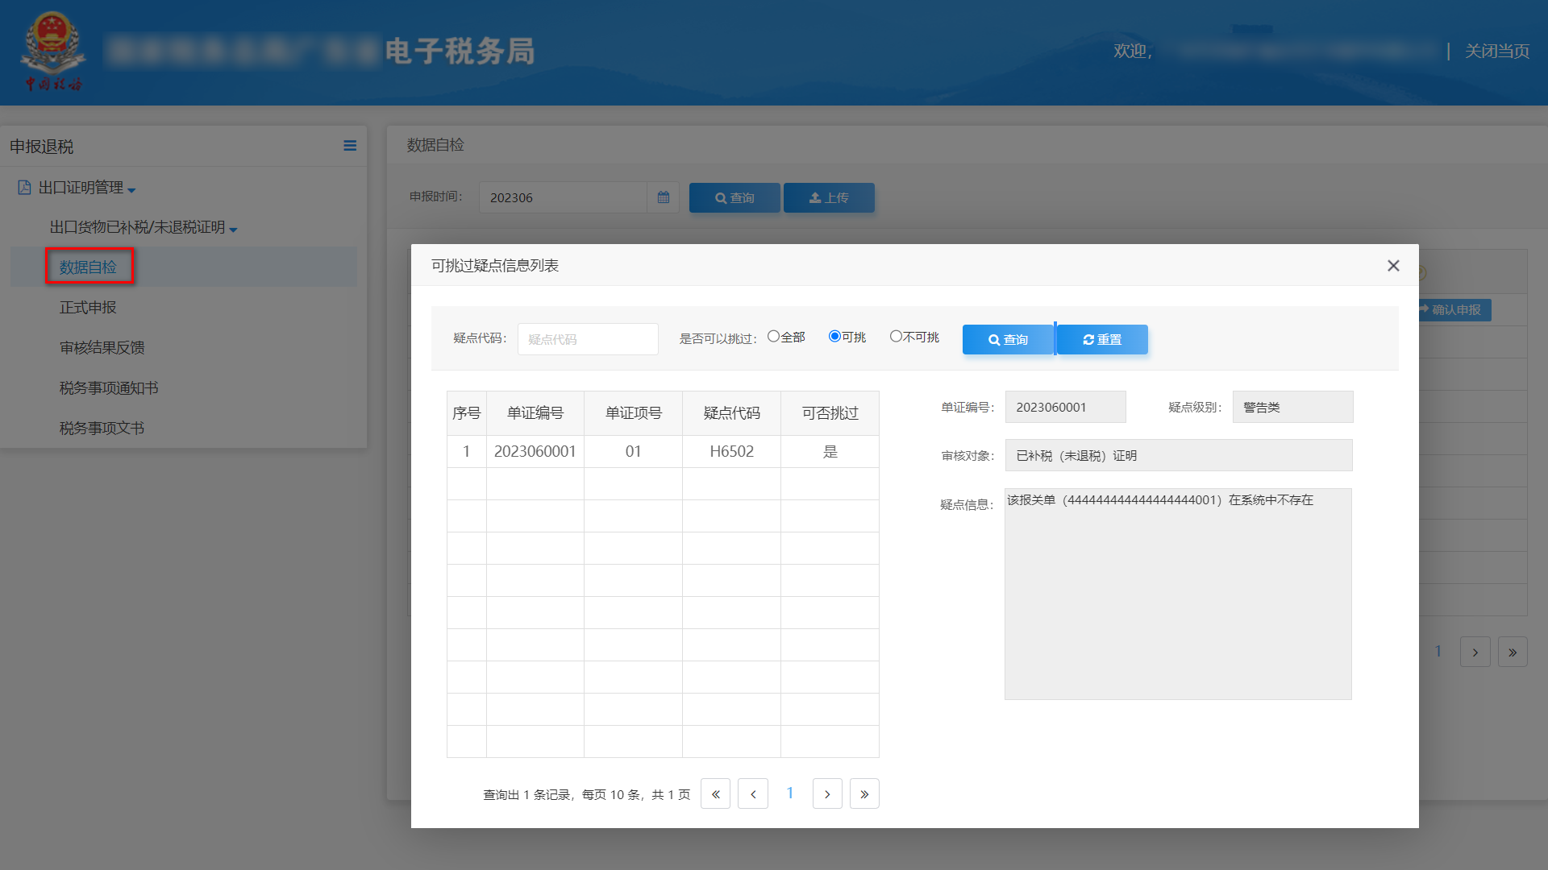Viewport: 1548px width, 870px height.
Task: Click the 重置 button in the dialog
Action: pos(1102,340)
